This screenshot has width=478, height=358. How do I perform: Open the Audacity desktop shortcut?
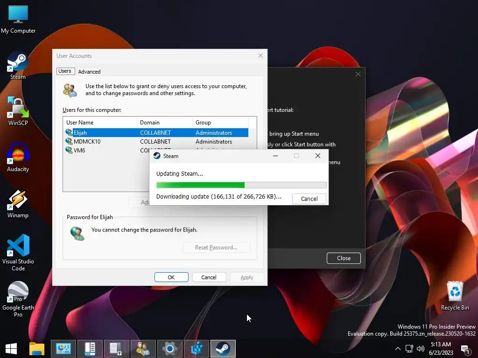coord(18,158)
